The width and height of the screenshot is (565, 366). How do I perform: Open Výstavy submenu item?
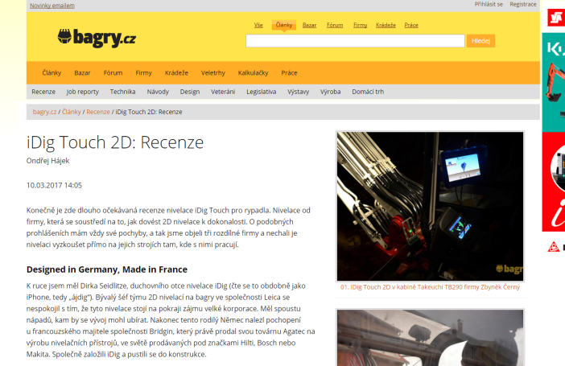coord(298,92)
